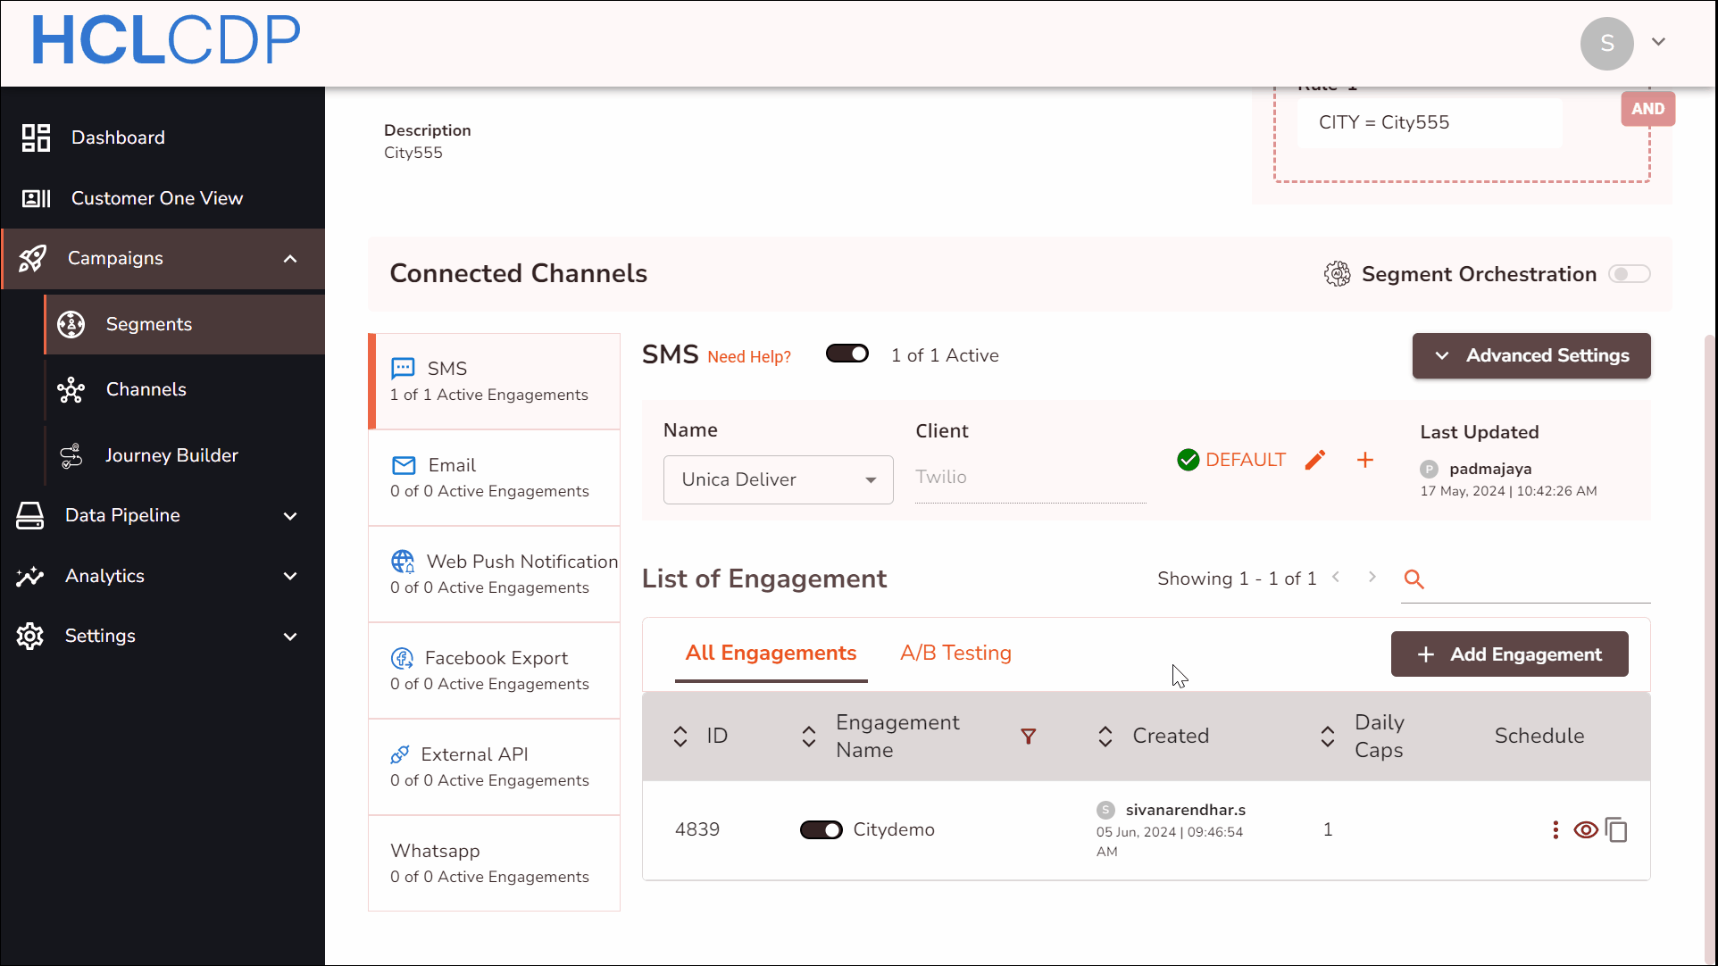This screenshot has height=966, width=1718.
Task: Click the Add Engagement button
Action: click(1509, 654)
